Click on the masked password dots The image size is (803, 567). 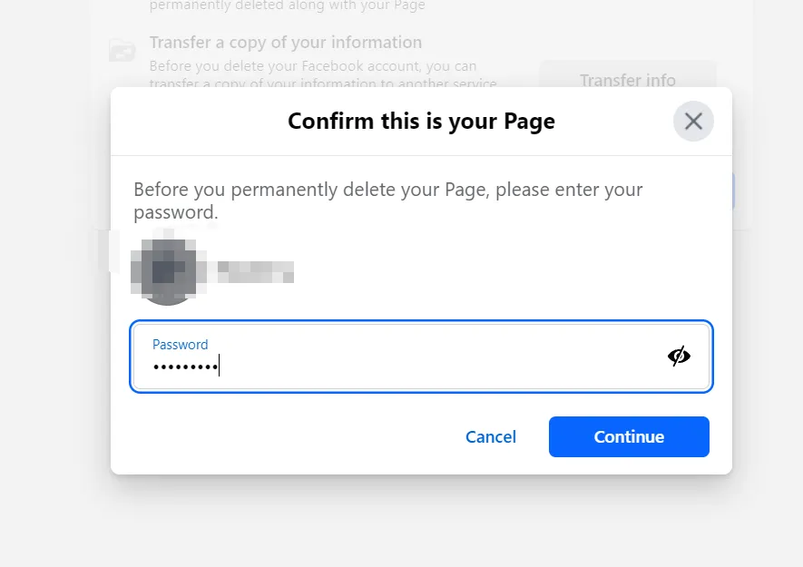(x=185, y=367)
